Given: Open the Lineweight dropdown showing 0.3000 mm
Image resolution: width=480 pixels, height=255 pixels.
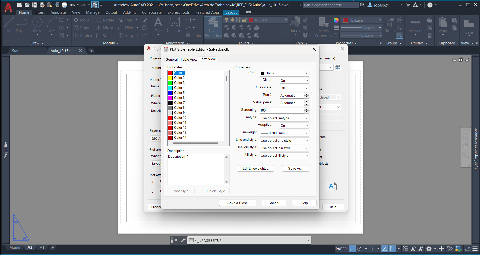Looking at the screenshot, I should (284, 133).
